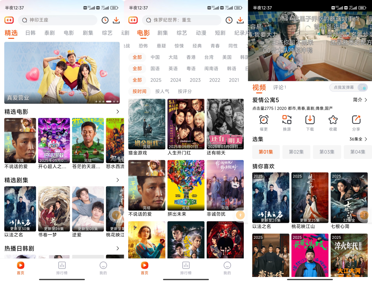
Task: Select 悬疑 genre filter
Action: coord(161,46)
